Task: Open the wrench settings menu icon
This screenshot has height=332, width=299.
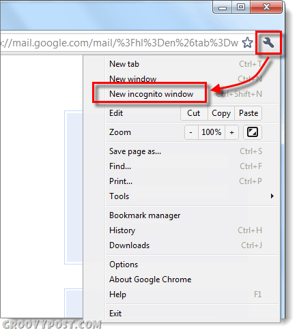Action: pos(268,43)
